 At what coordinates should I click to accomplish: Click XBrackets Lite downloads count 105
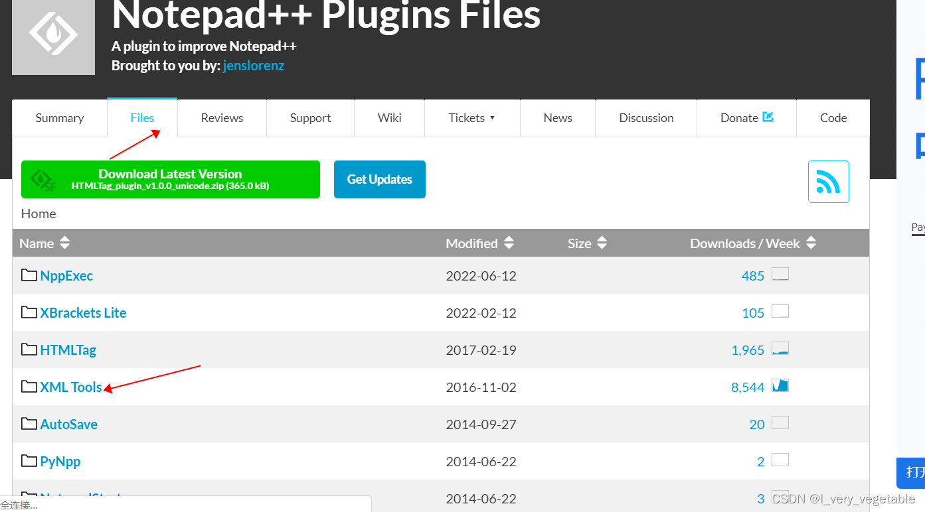click(x=753, y=313)
